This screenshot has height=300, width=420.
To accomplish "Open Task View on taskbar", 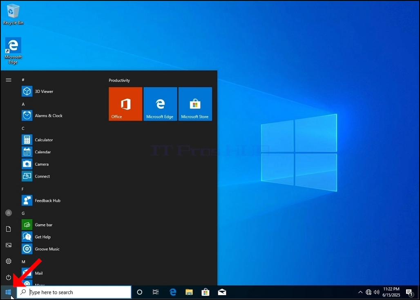I will point(156,292).
